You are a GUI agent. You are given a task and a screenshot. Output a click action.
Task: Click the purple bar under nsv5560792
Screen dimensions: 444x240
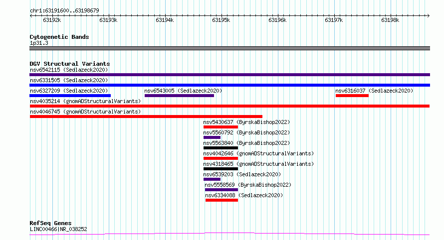pos(212,137)
